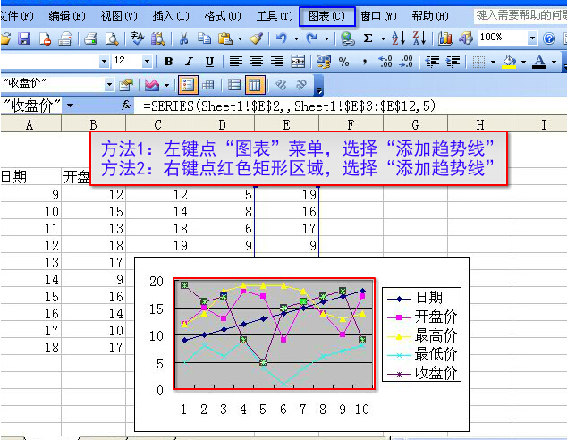Open Format Data Series properties icon
The width and height of the screenshot is (567, 440).
(126, 85)
